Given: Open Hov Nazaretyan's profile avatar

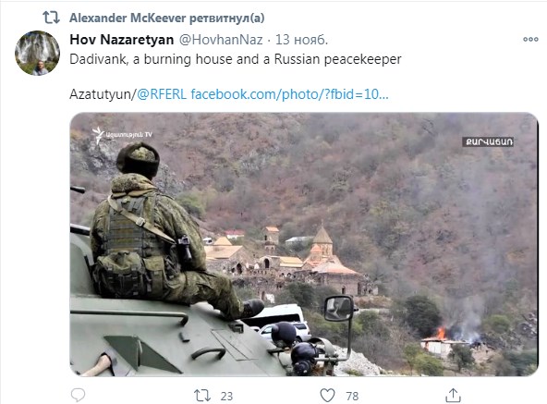Looking at the screenshot, I should pyautogui.click(x=37, y=53).
